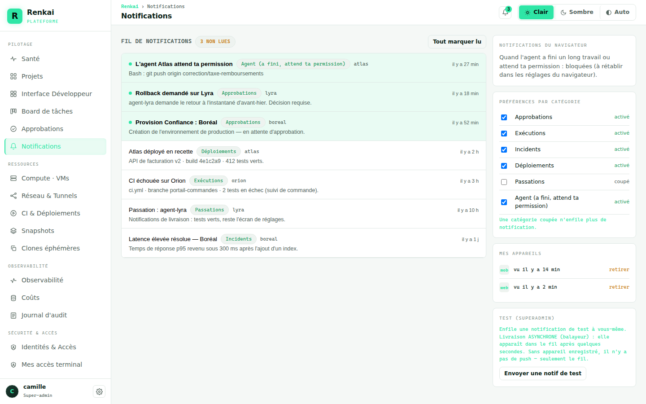Click the Approbations sidebar check icon

click(13, 129)
